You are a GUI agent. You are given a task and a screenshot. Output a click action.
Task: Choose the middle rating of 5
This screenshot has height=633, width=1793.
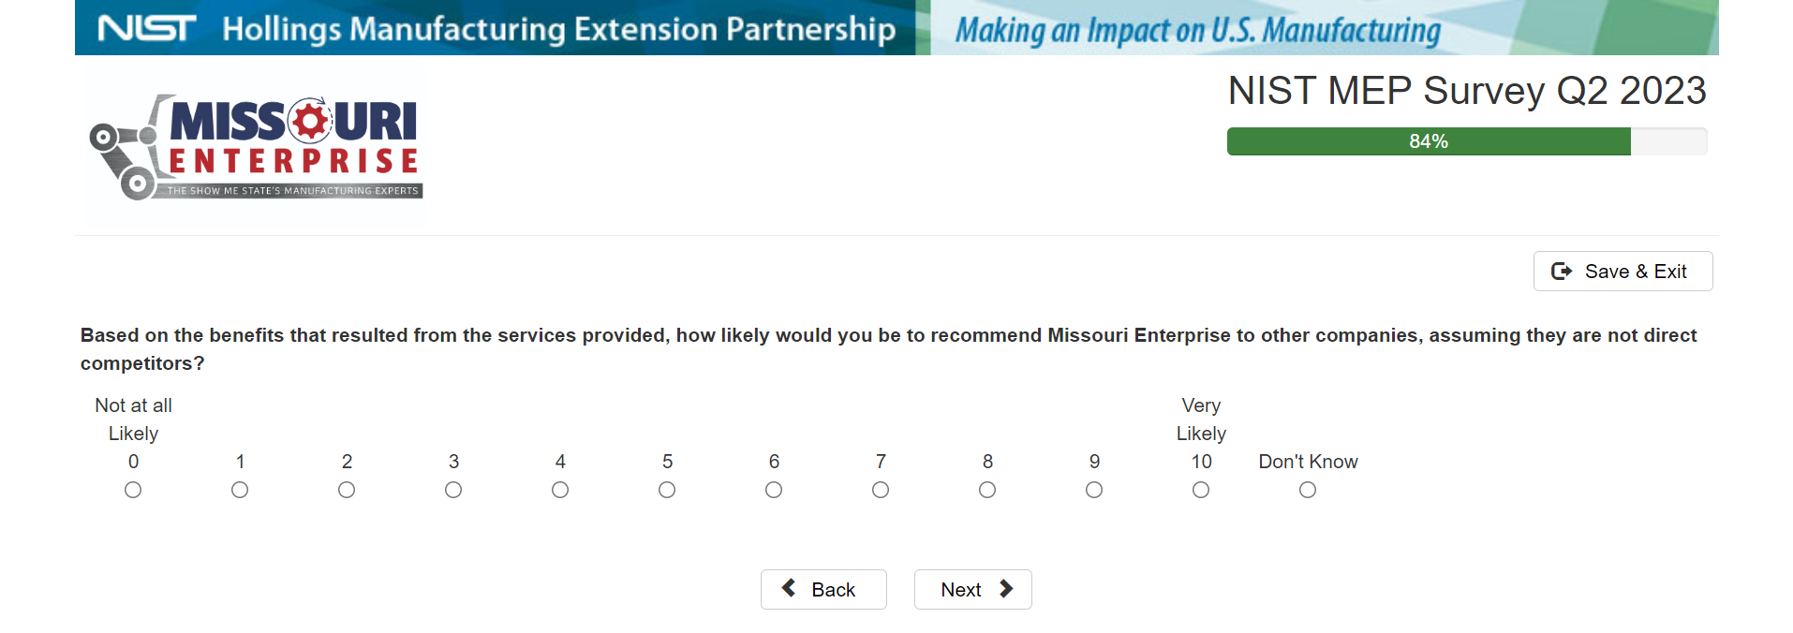click(x=667, y=490)
